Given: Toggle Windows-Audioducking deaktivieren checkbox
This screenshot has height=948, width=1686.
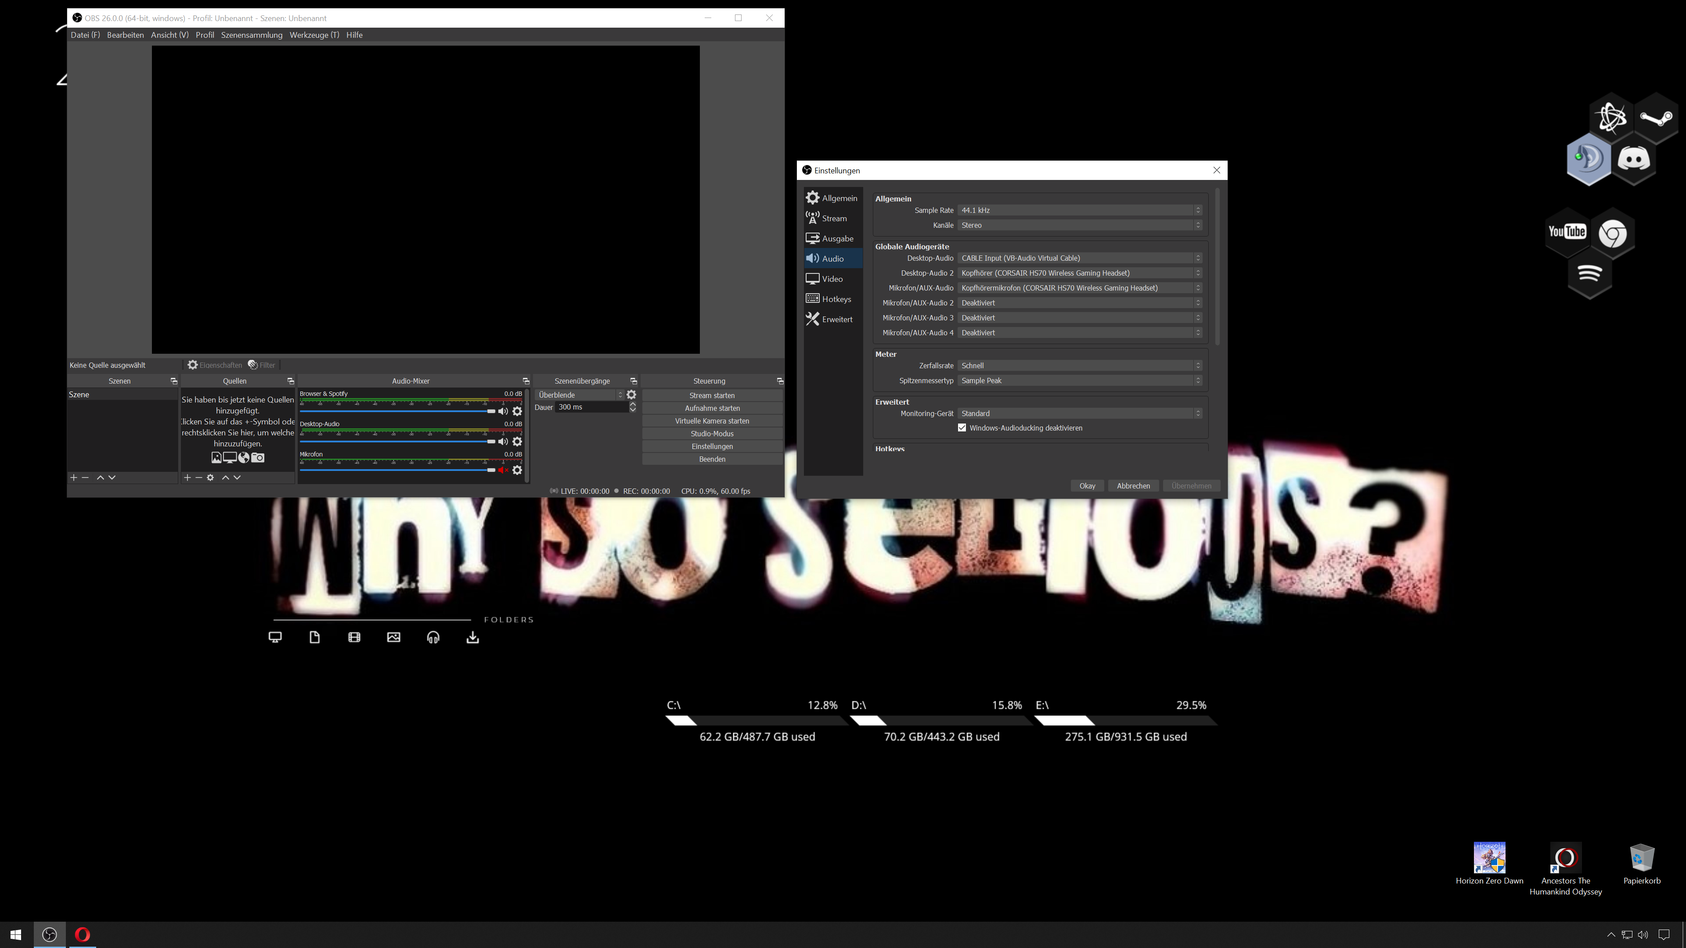Looking at the screenshot, I should click(962, 428).
